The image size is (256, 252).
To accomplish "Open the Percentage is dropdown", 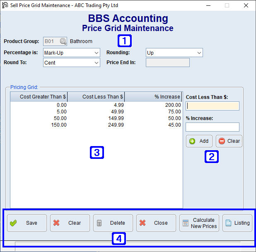I will pos(72,53).
